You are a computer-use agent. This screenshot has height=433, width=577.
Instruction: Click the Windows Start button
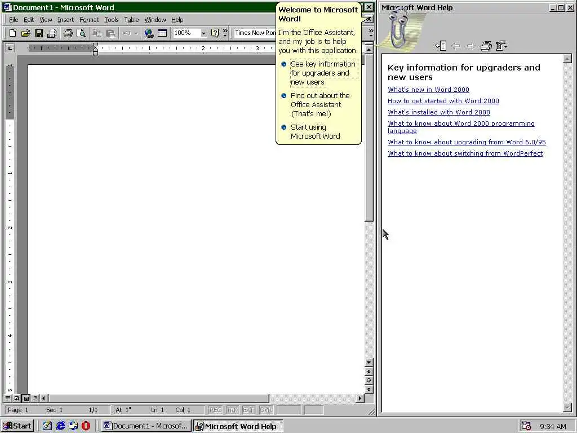(17, 426)
